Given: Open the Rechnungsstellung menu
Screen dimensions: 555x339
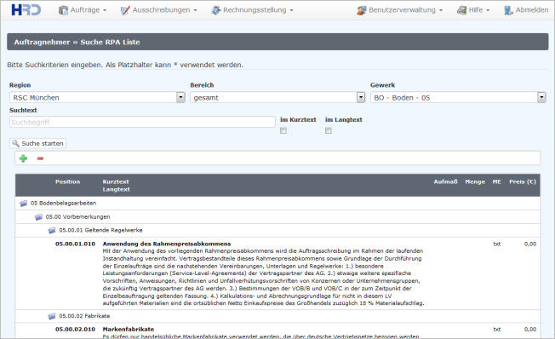Looking at the screenshot, I should (252, 10).
